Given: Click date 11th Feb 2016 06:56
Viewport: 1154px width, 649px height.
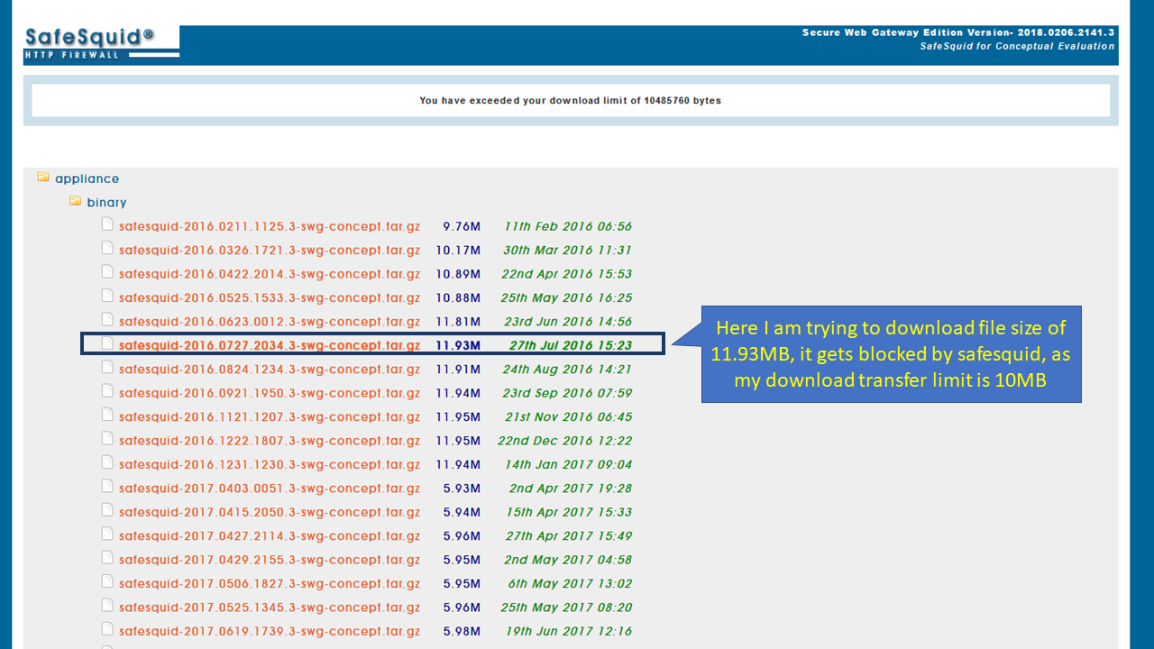Looking at the screenshot, I should pyautogui.click(x=568, y=226).
